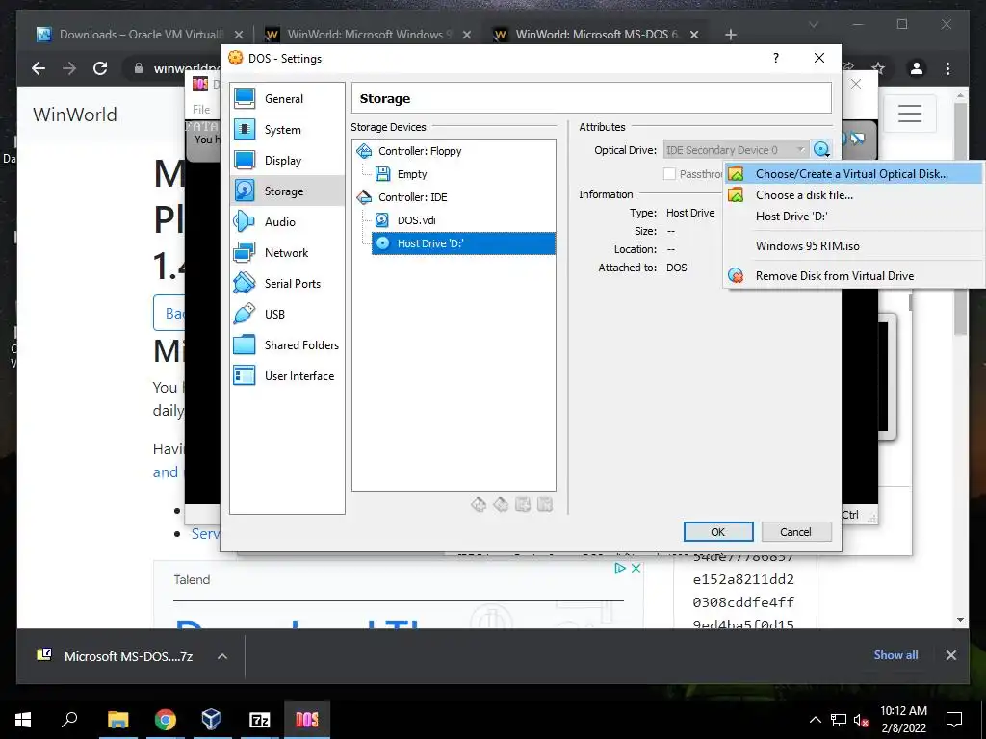Select the Empty floppy drive entry
Image resolution: width=986 pixels, height=739 pixels.
point(412,174)
